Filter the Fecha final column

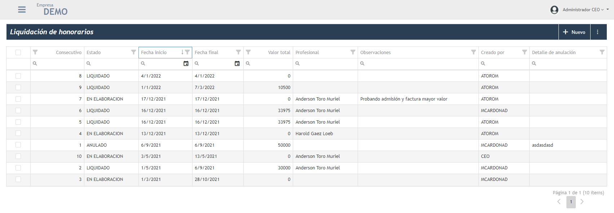click(x=238, y=52)
